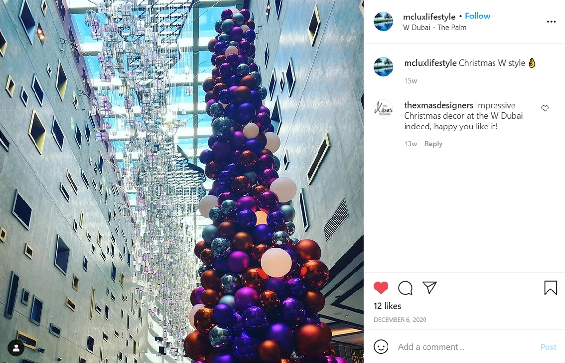Open the emoji picker smiley icon
The image size is (565, 363).
point(381,346)
